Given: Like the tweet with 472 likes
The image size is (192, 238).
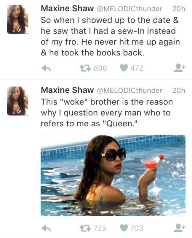Looking at the screenshot, I should (124, 68).
